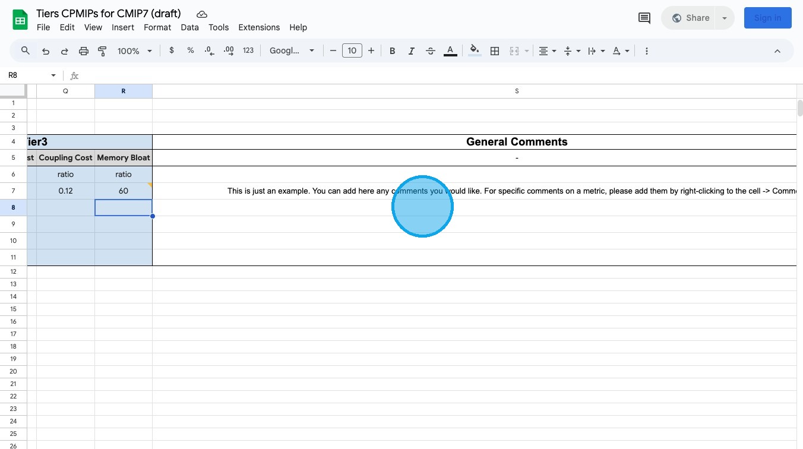Toggle bold formatting
The height and width of the screenshot is (449, 803).
pos(392,51)
